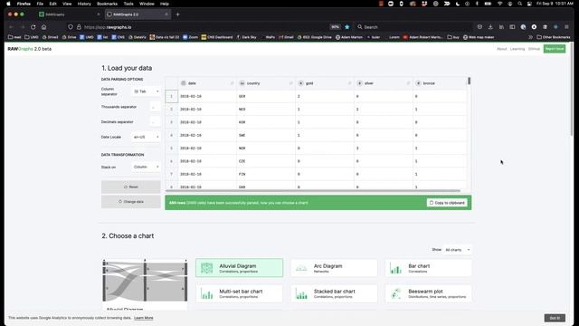Open the About link
The image size is (579, 326).
(x=501, y=49)
